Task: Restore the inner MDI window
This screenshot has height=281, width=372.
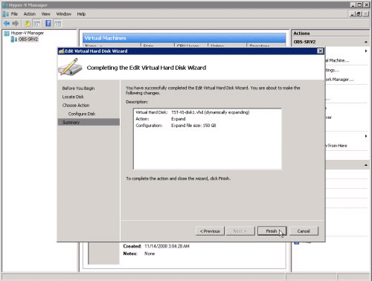Action: (x=359, y=14)
